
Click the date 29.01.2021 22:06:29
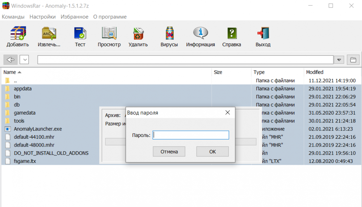tap(332, 96)
